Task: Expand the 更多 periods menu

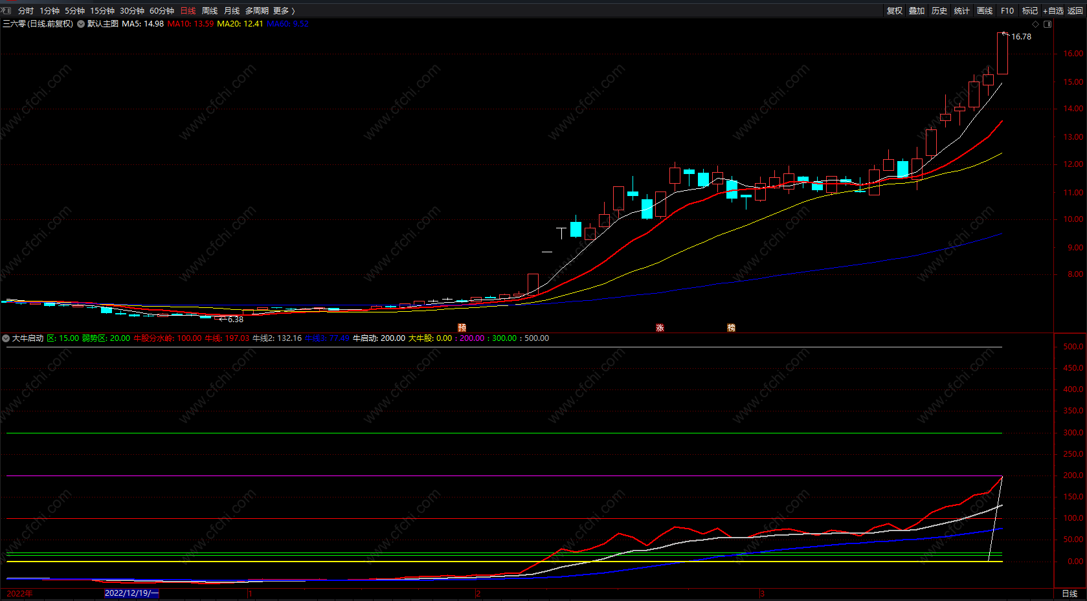Action: click(x=284, y=11)
